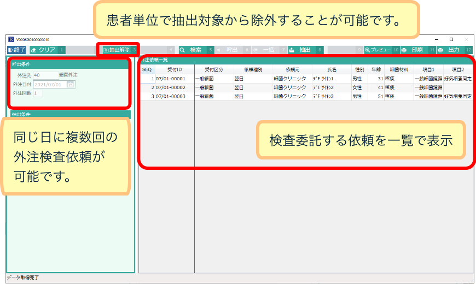476x284 pixels.
Task: Click the 印刷 printer button
Action: [413, 50]
